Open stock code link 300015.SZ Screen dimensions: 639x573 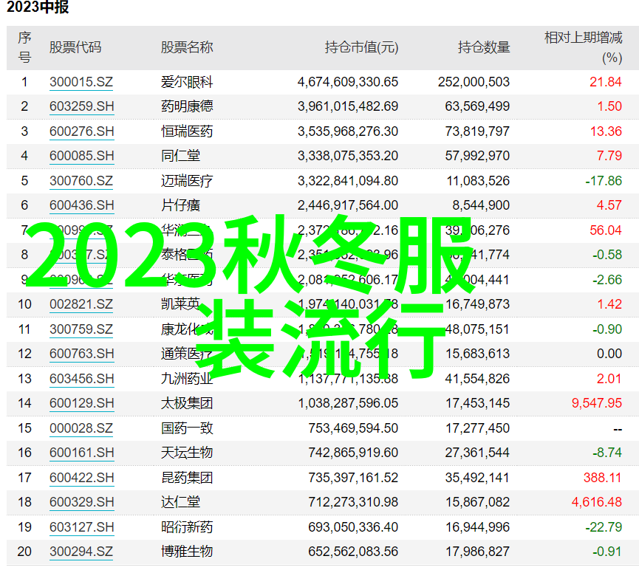click(81, 82)
